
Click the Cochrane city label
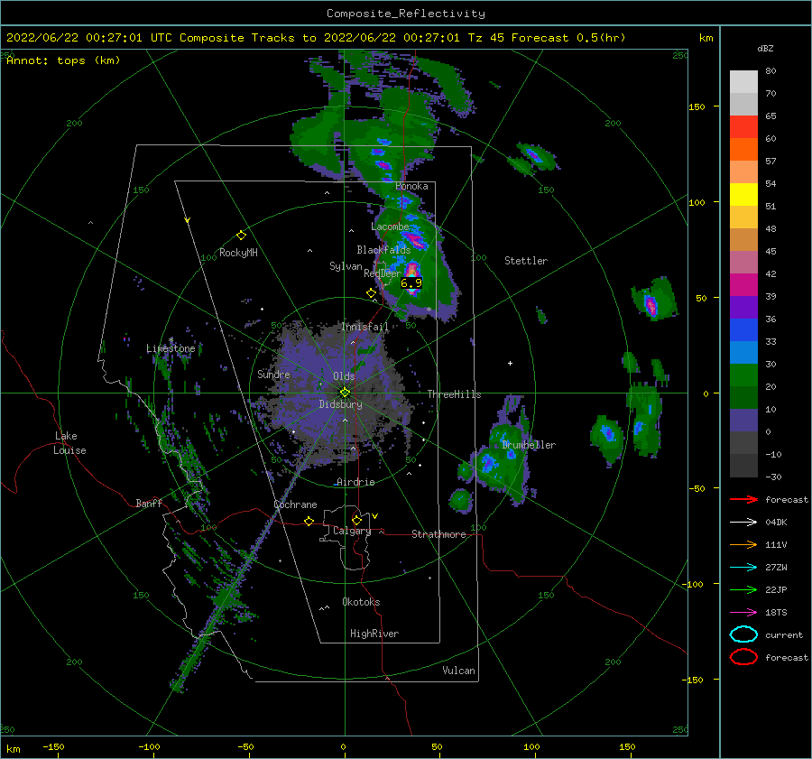coord(295,504)
